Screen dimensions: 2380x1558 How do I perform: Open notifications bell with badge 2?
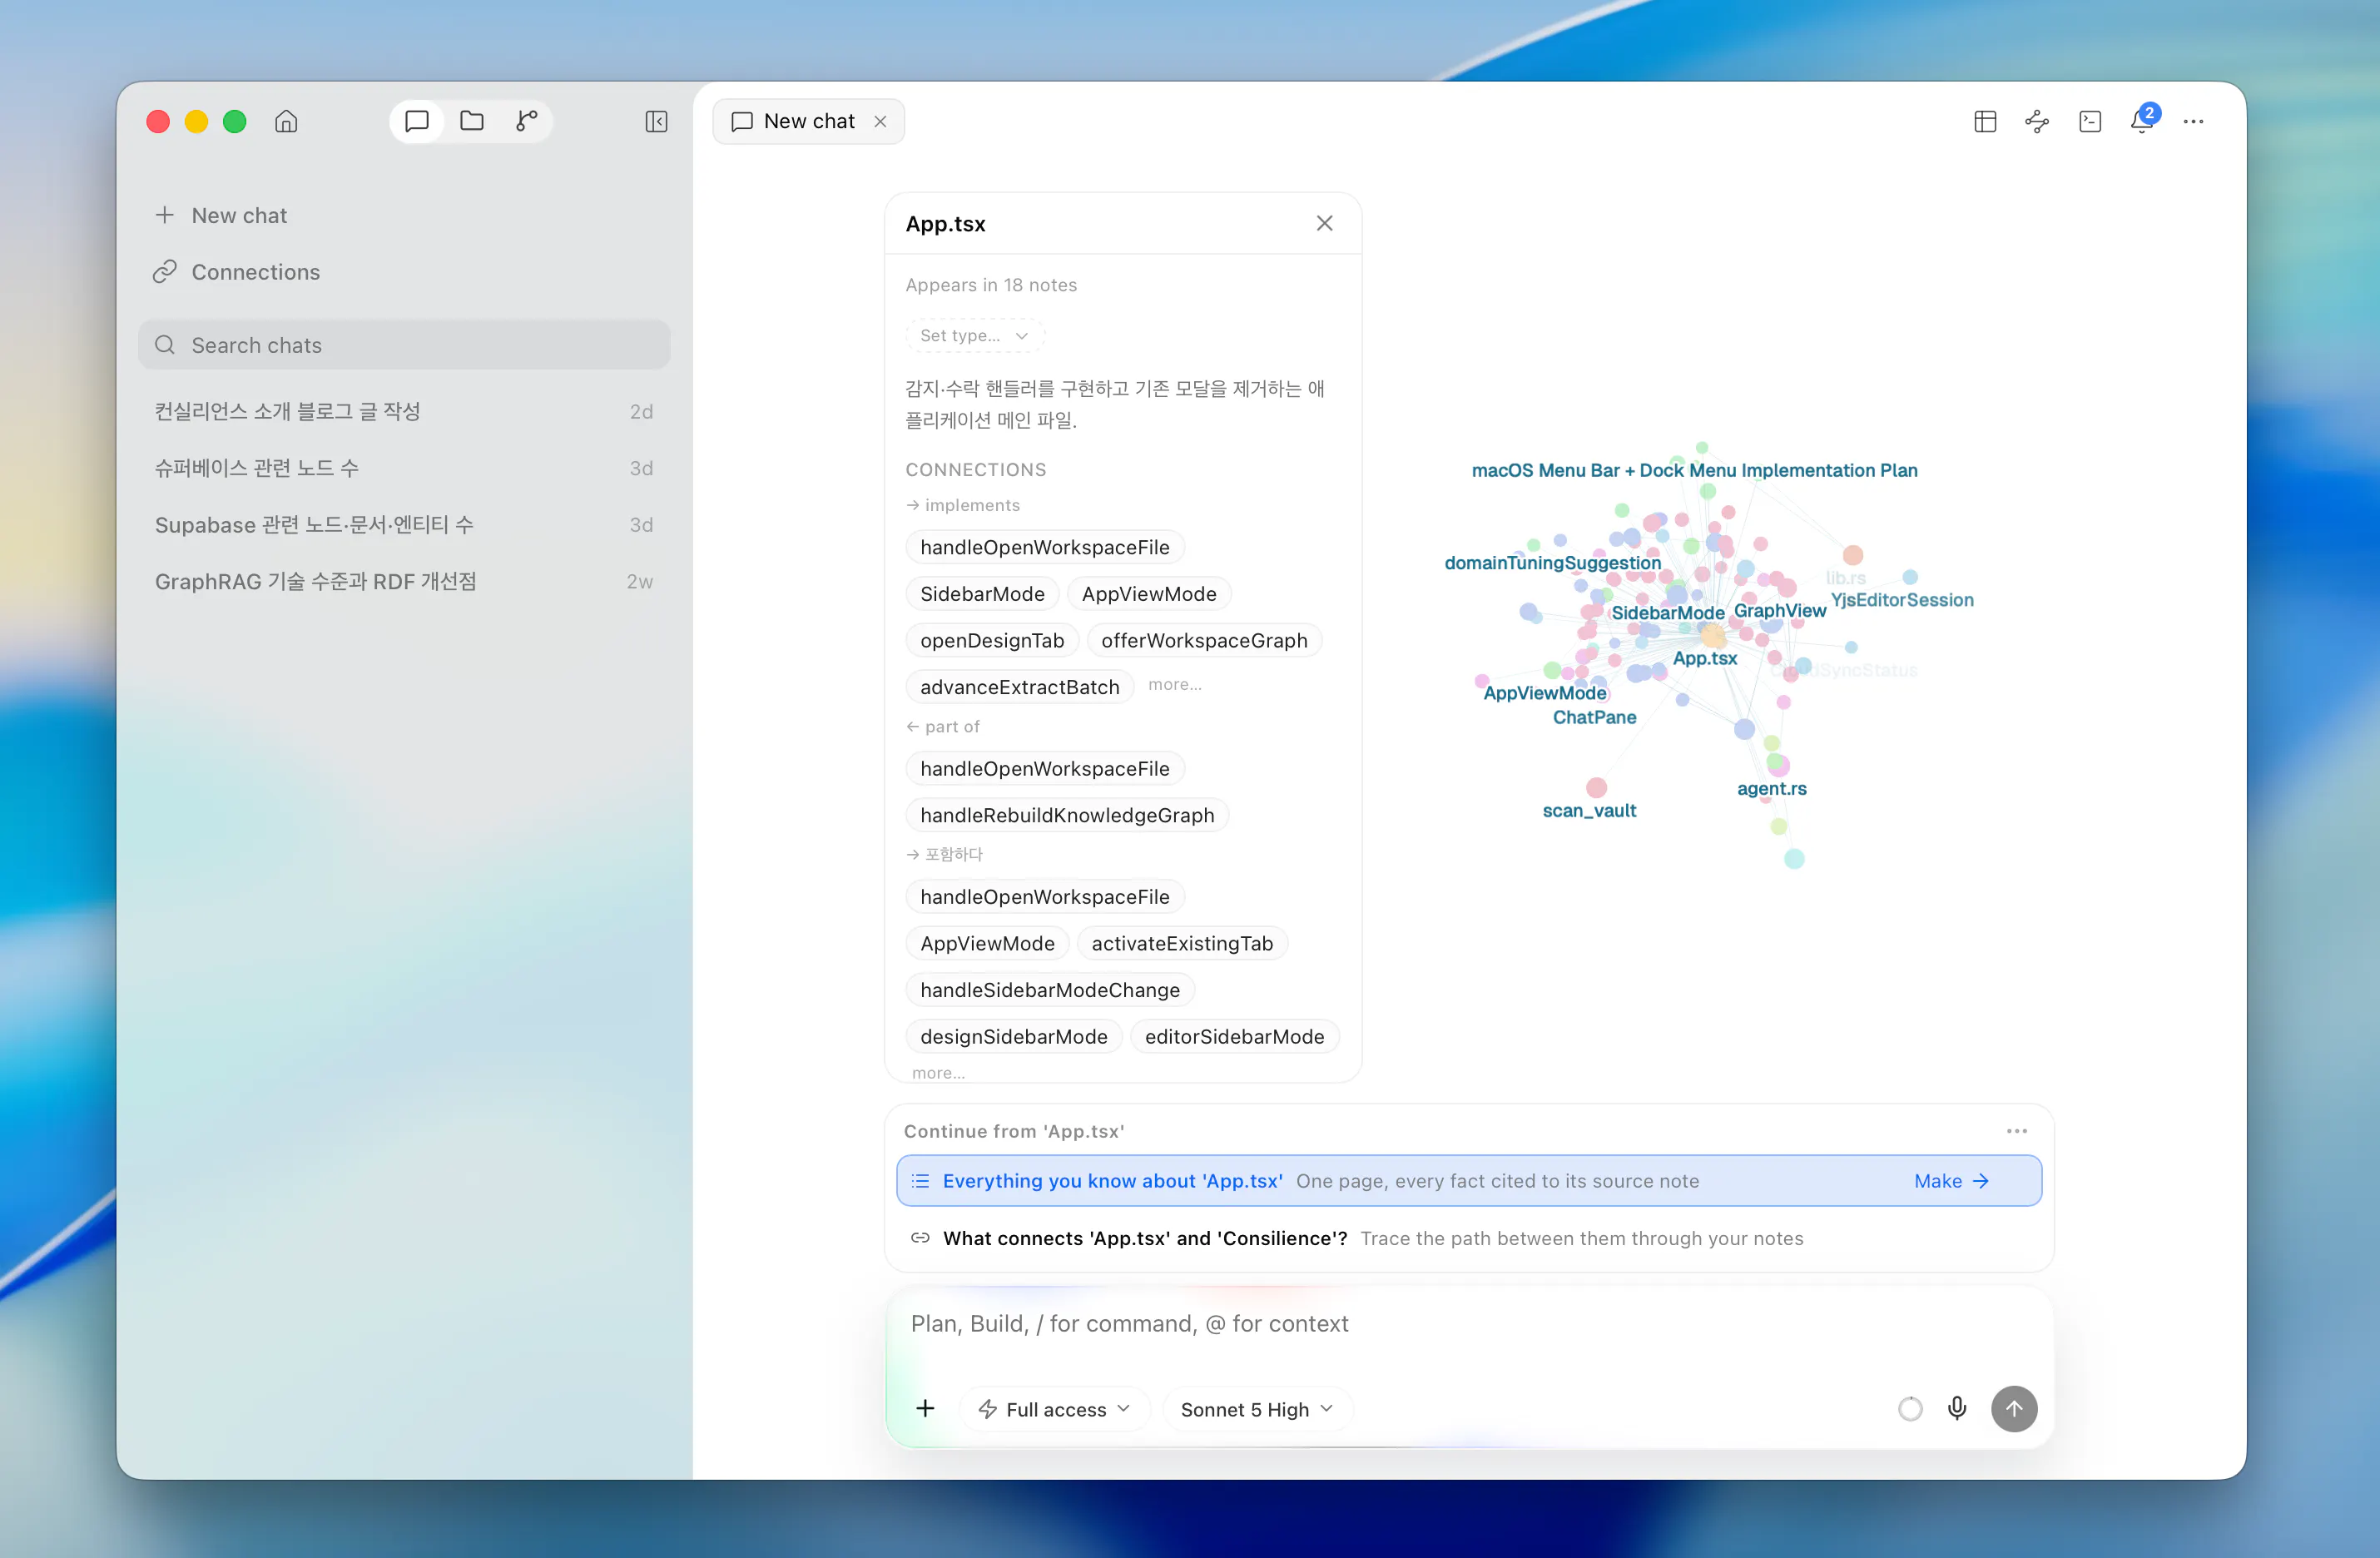2142,121
